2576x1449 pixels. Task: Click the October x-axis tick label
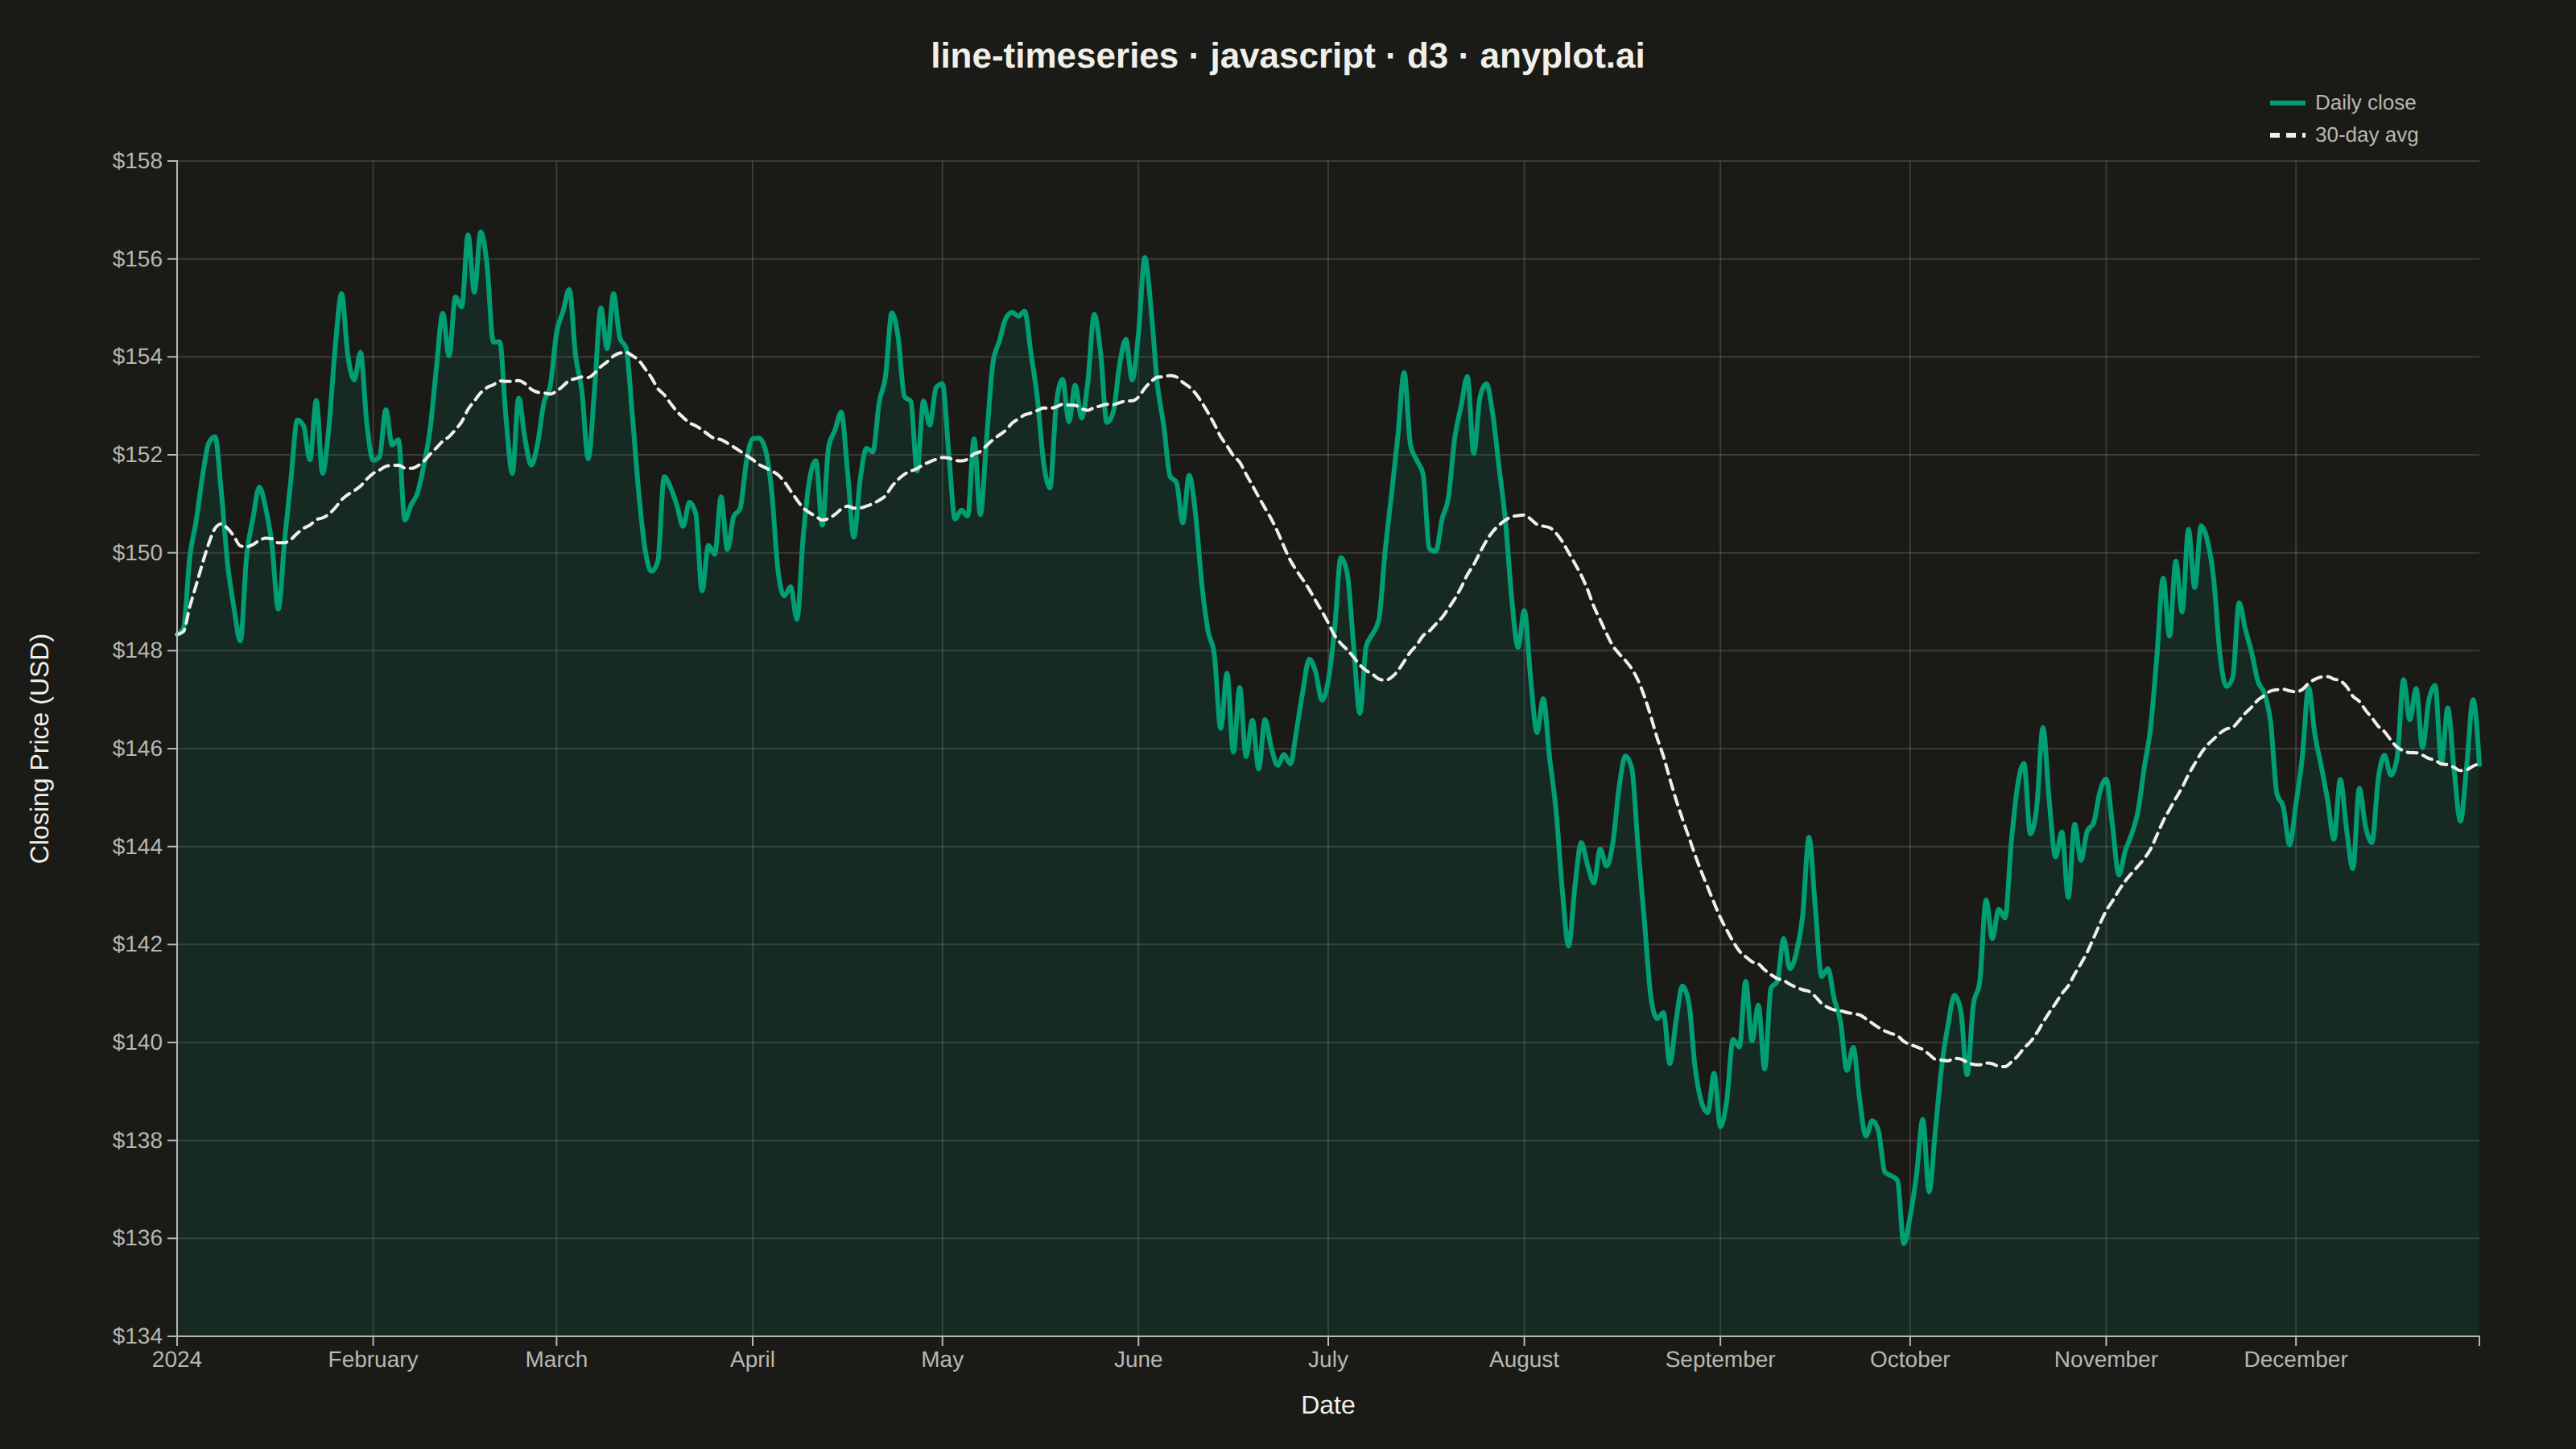pos(1909,1360)
